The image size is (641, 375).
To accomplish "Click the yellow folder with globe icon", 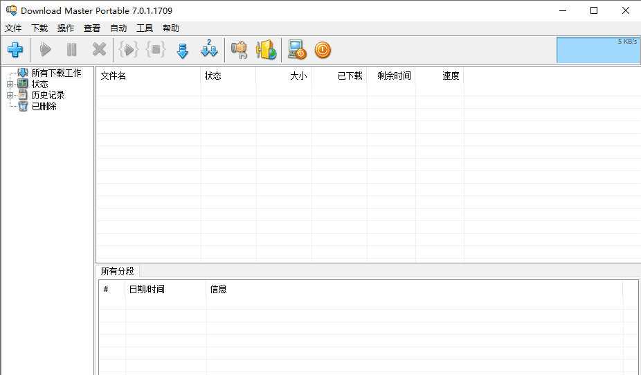I will click(267, 50).
